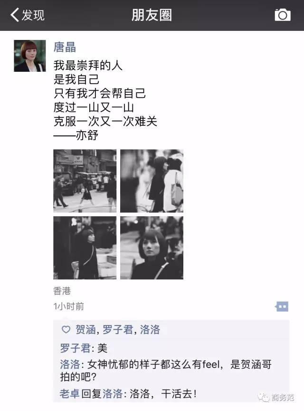Viewport: 304px width, 411px height.
Task: Open 老卓 commenter name
Action: coord(69,393)
